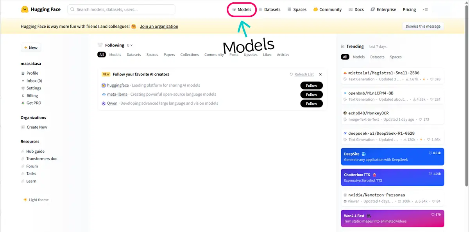Click the openbmb organization avatar icon
Screen dimensions: 469x232
pos(345,93)
